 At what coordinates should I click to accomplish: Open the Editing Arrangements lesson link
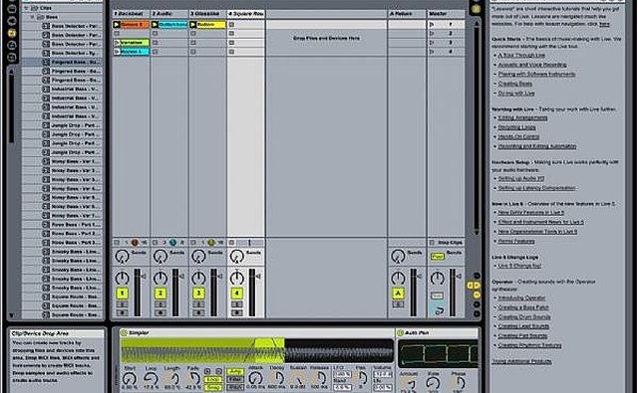pos(522,117)
